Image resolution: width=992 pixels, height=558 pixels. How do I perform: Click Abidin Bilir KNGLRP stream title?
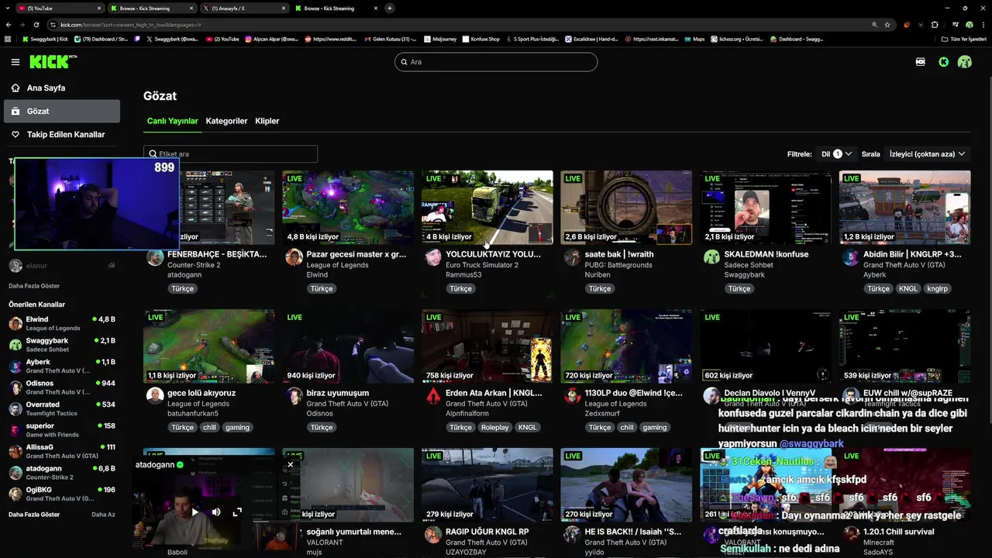pyautogui.click(x=912, y=254)
